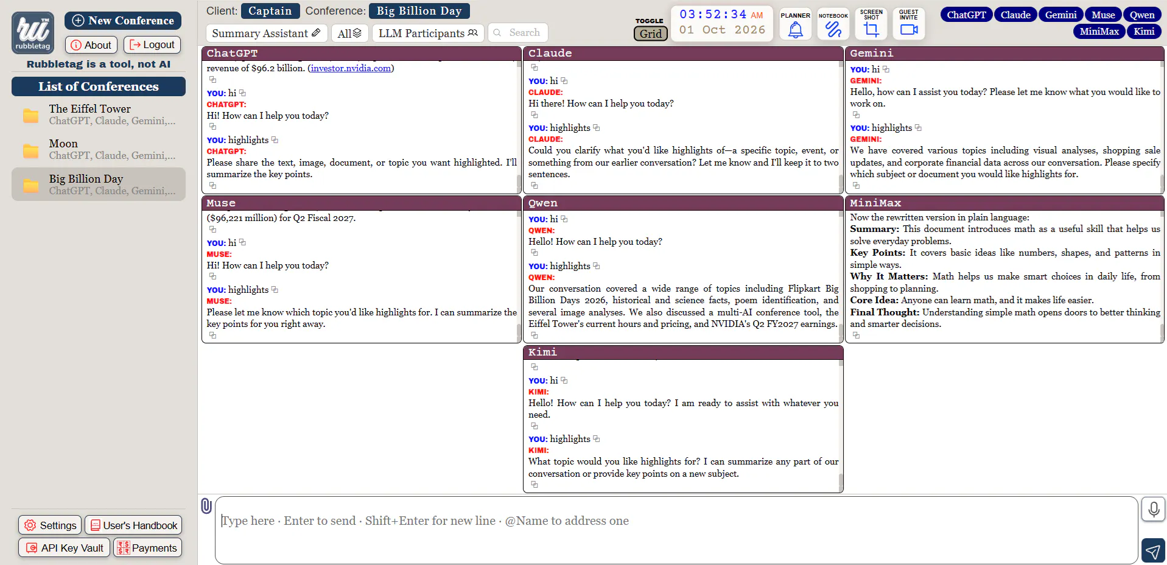Focus the message input box
The image size is (1167, 565).
pos(676,530)
